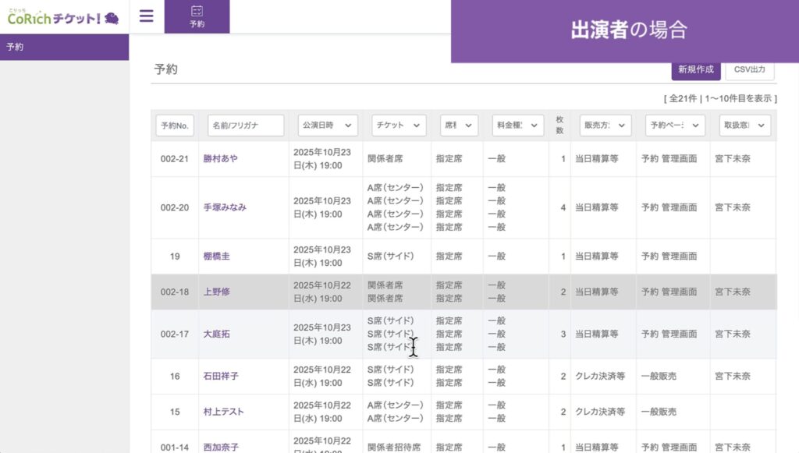
Task: Expand the チケット dropdown filter
Action: point(399,126)
